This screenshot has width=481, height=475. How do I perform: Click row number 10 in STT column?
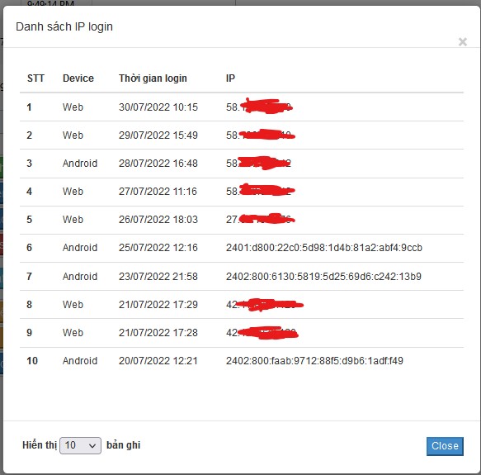32,361
